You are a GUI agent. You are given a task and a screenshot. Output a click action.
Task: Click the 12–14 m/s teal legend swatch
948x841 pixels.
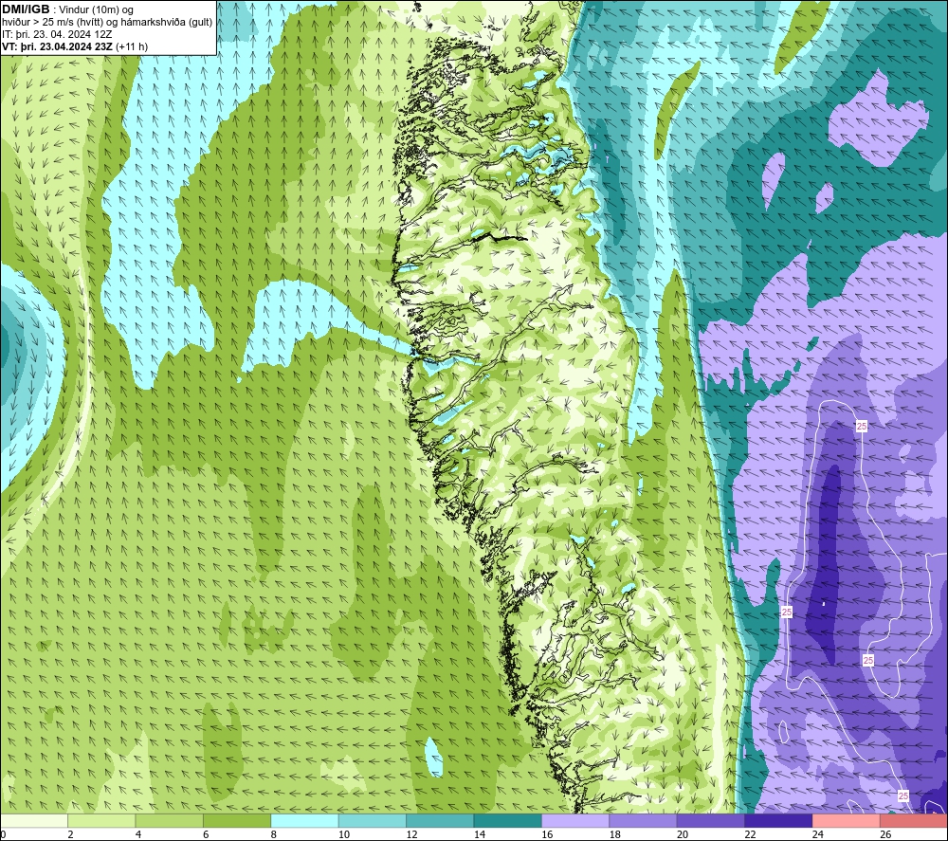pyautogui.click(x=440, y=820)
